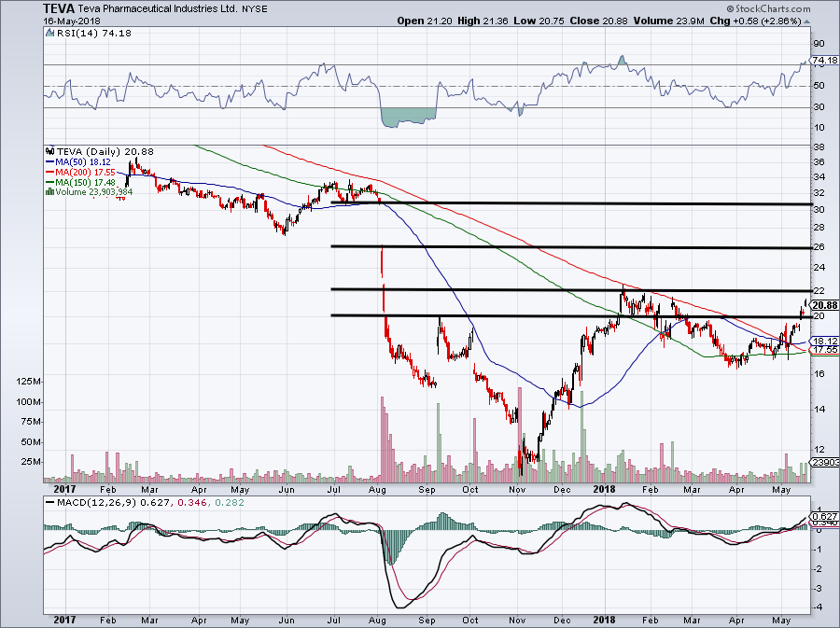Click the volume bars icon in price legend
The image size is (840, 628).
tap(49, 191)
